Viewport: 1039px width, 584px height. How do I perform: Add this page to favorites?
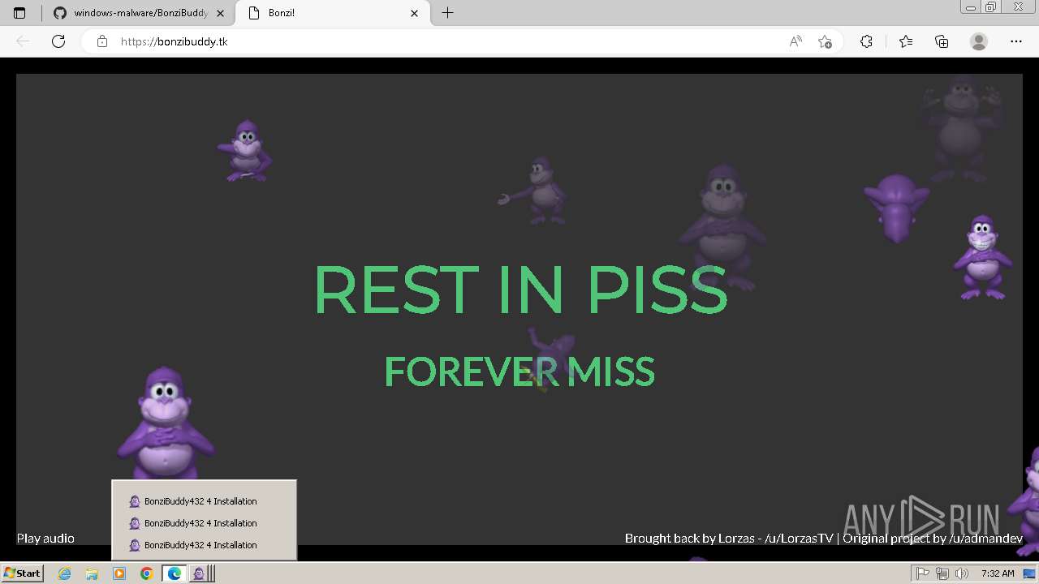(825, 41)
